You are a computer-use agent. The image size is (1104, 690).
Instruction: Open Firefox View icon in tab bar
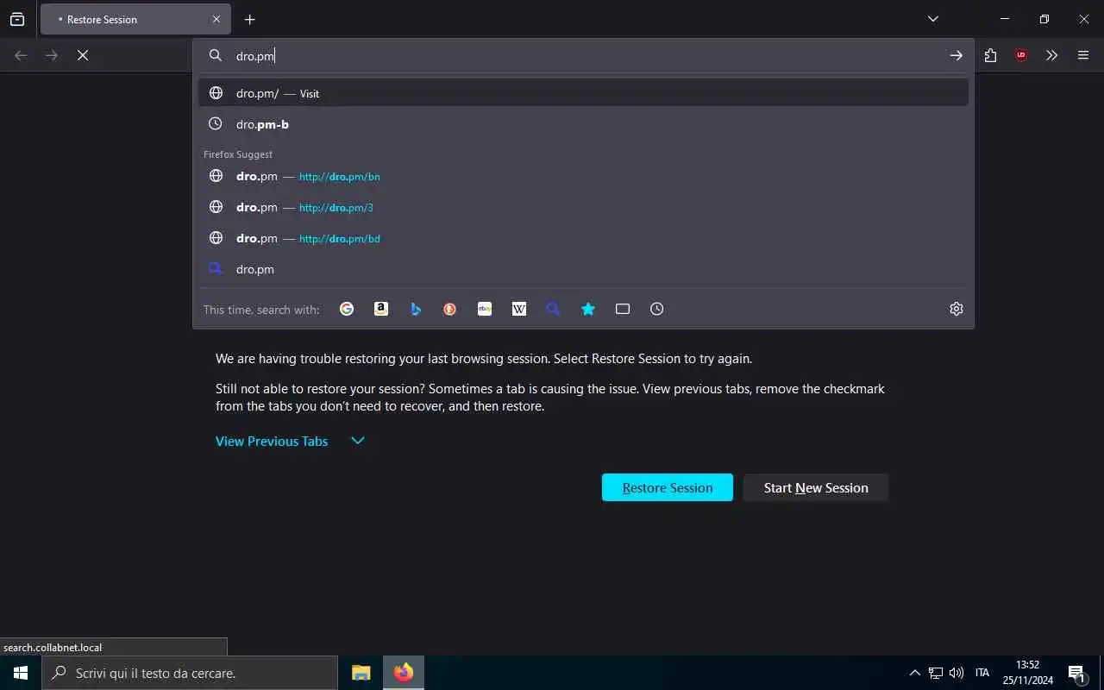point(17,19)
